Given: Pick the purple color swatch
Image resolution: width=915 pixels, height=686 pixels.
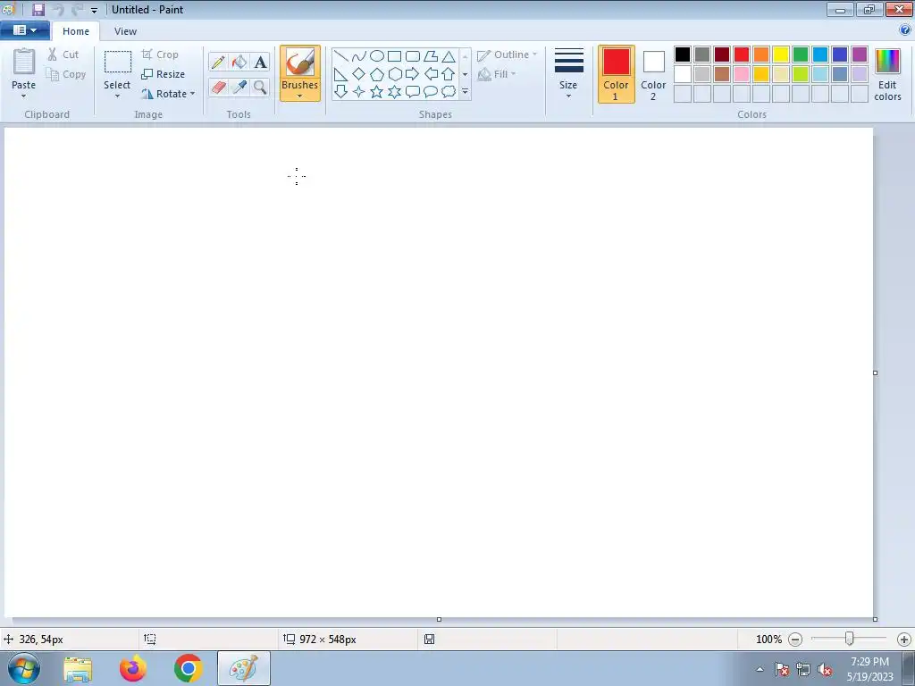Looking at the screenshot, I should (860, 54).
